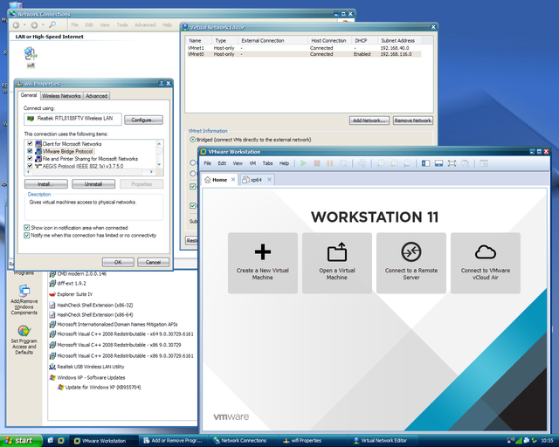
Task: Toggle the library sidebar toolbar icon
Action: tap(425, 163)
